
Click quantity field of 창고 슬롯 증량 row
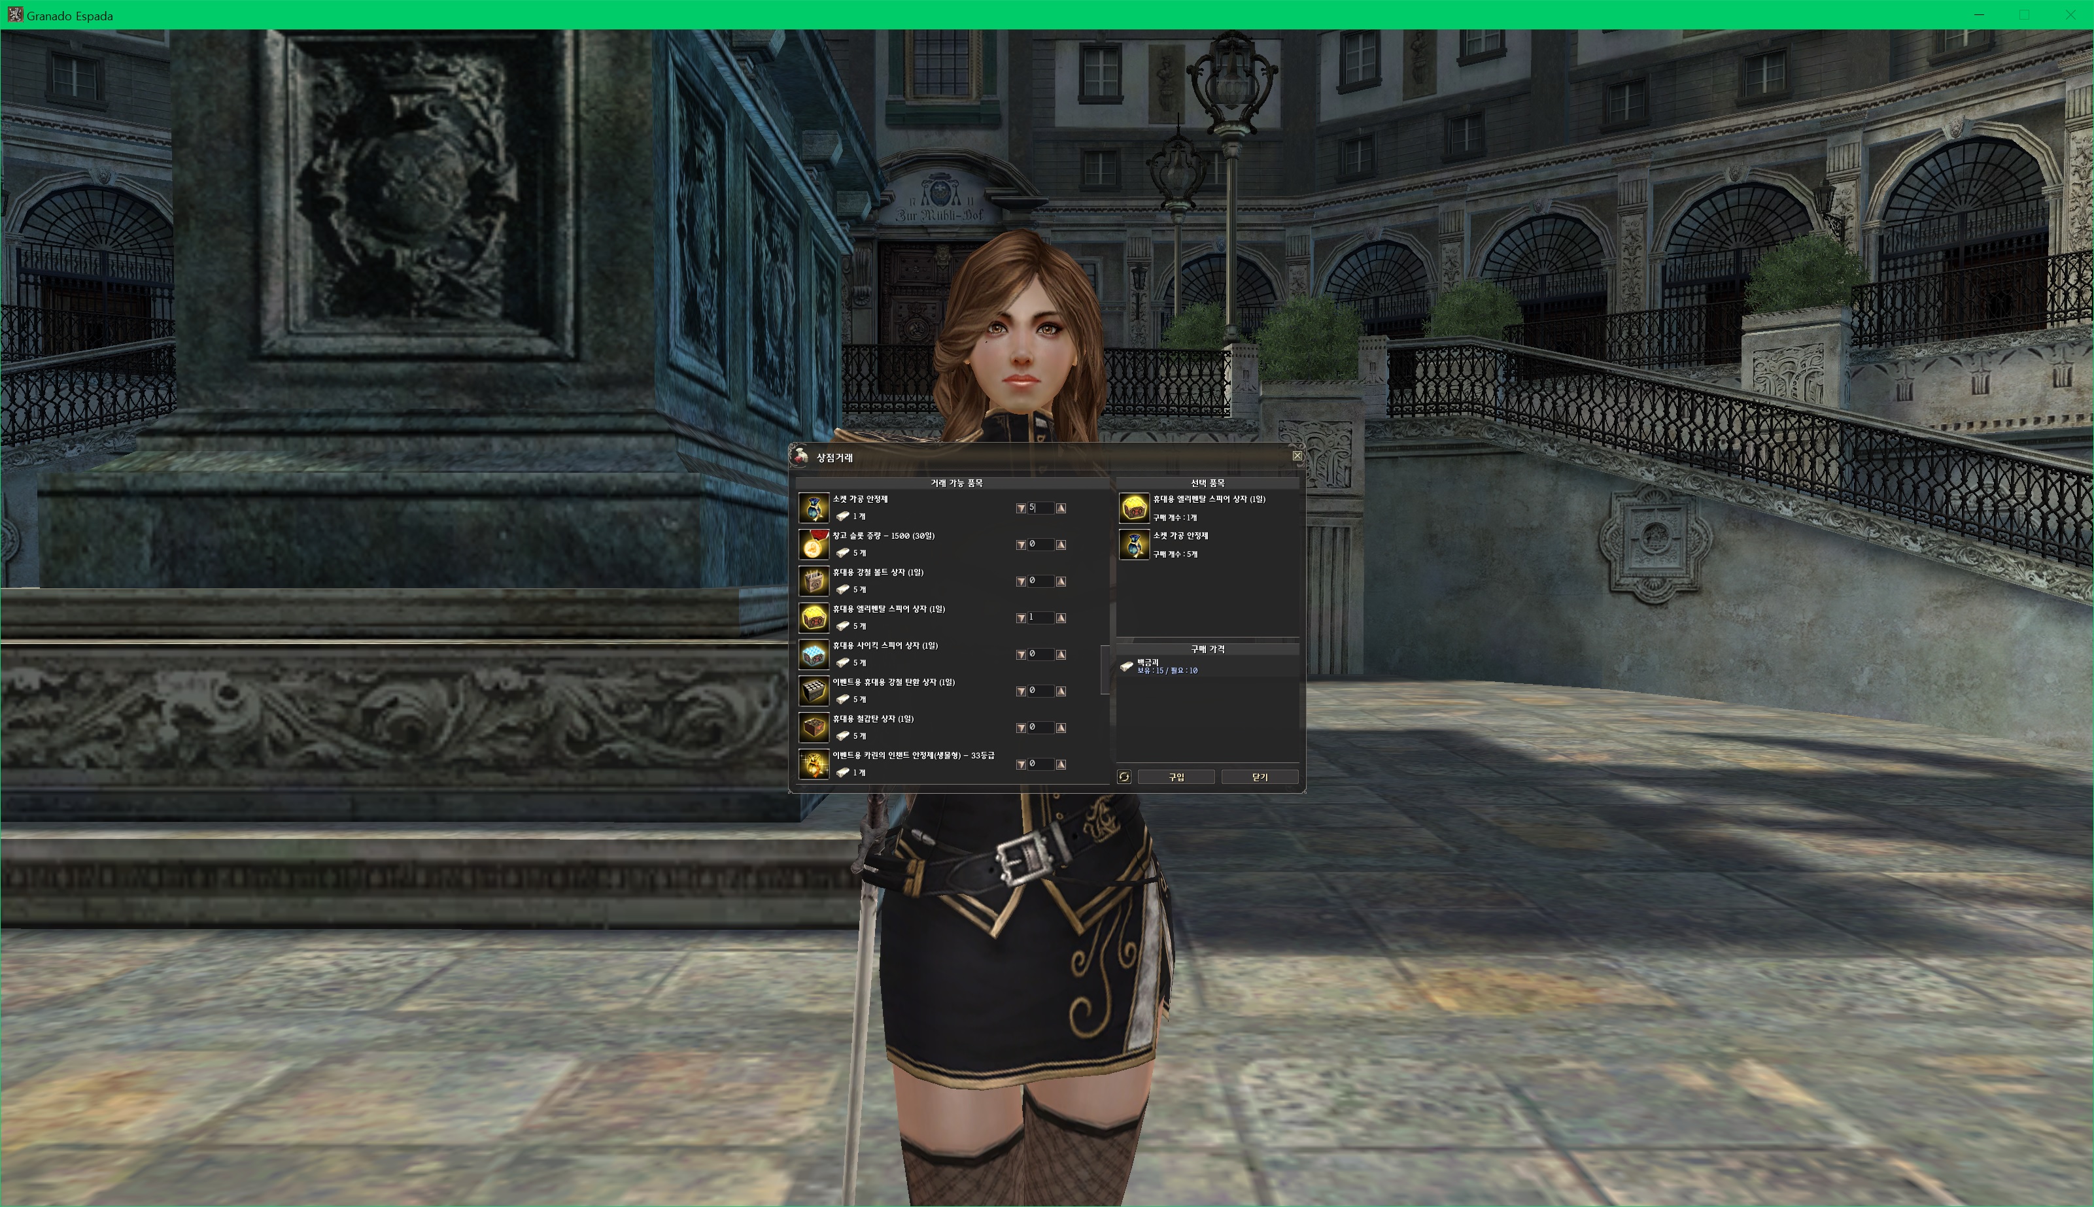pyautogui.click(x=1041, y=544)
